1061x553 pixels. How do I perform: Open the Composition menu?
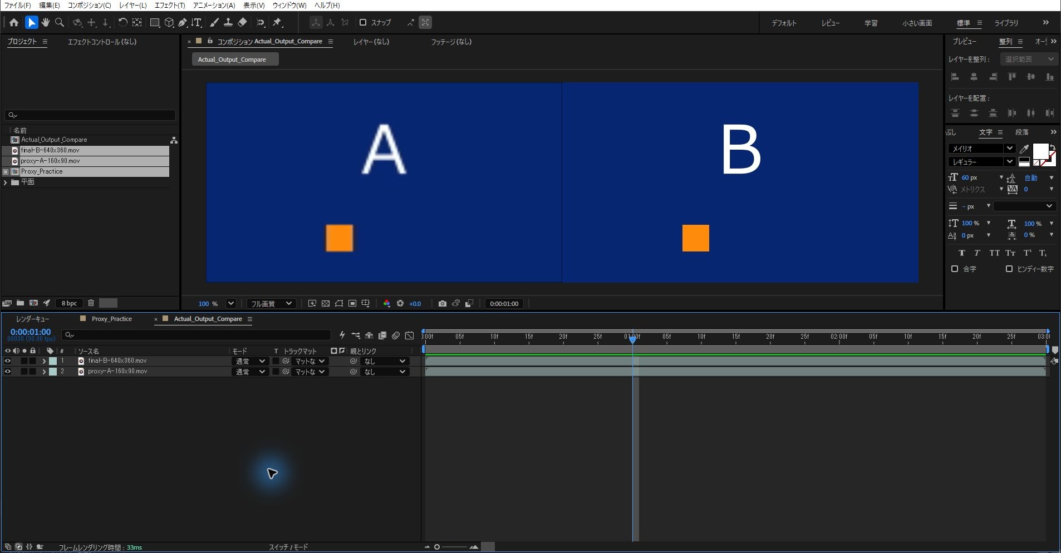pyautogui.click(x=89, y=5)
